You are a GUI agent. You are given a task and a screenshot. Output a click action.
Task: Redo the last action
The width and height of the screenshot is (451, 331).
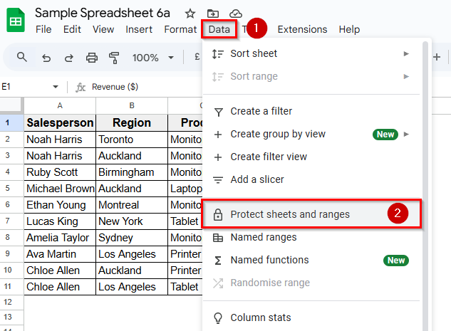coord(68,58)
